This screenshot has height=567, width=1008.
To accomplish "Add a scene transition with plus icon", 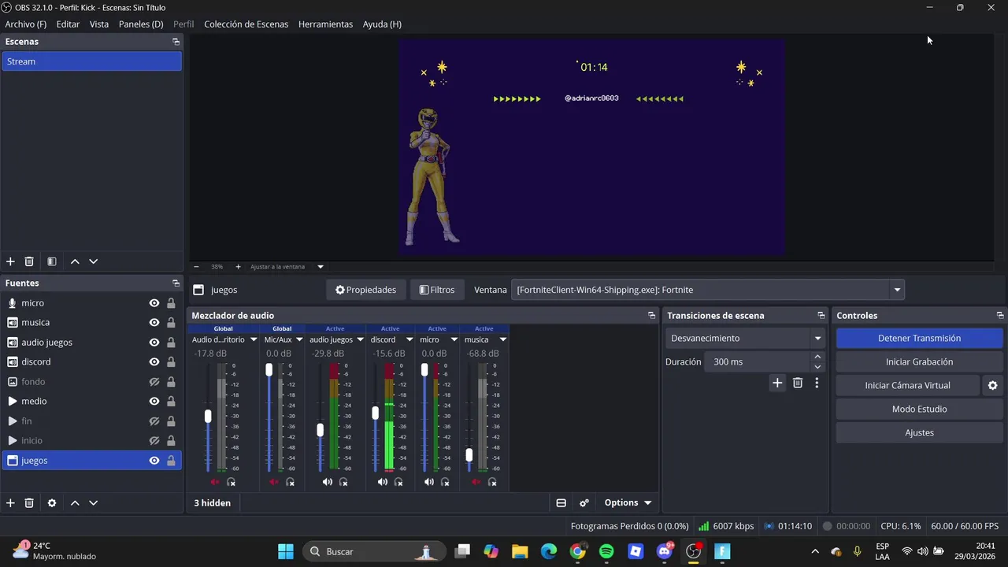I will tap(777, 383).
